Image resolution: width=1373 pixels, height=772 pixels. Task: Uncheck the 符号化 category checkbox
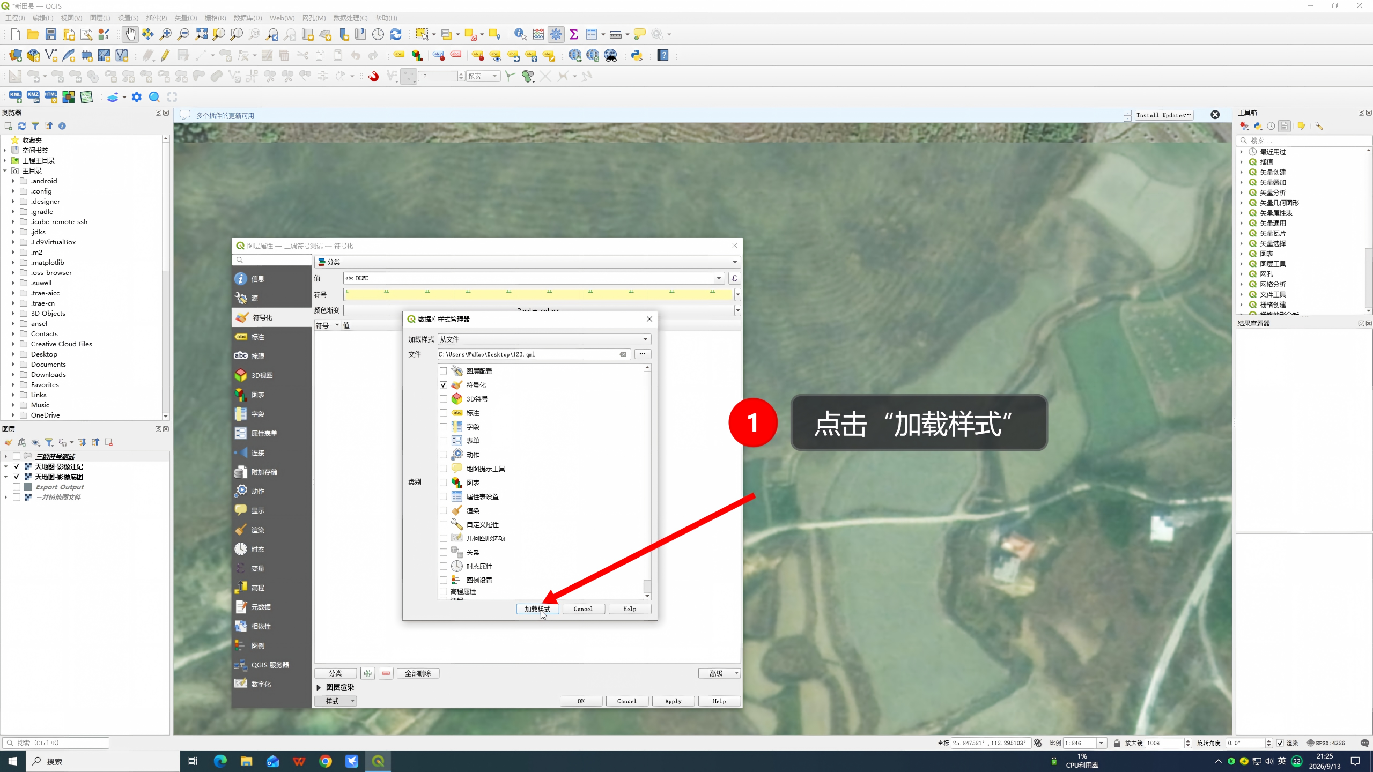444,385
